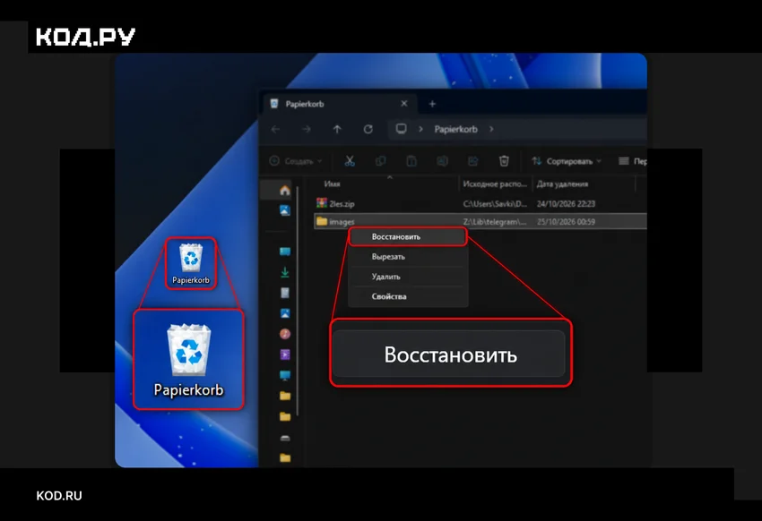Open the Papierkorb icon on the desktop

(190, 263)
